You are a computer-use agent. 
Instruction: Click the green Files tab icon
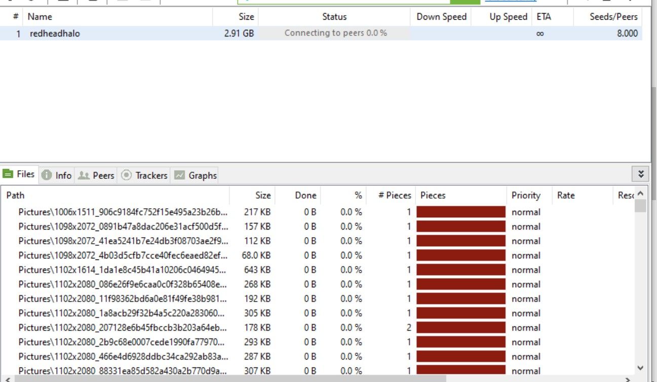click(9, 174)
